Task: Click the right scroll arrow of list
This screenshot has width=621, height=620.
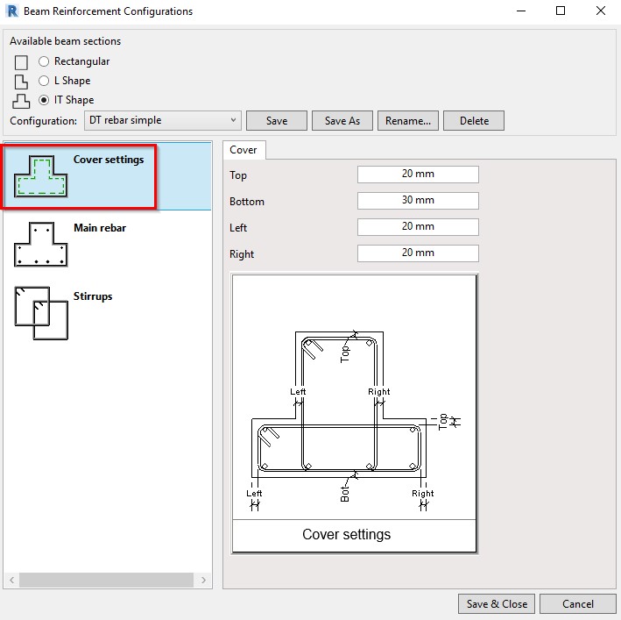Action: click(203, 580)
